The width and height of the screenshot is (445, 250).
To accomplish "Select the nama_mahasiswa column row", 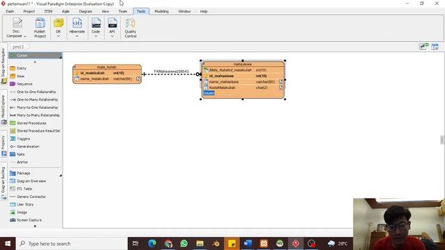I will [x=243, y=82].
